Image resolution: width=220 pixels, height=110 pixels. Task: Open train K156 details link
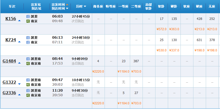pos(11,19)
